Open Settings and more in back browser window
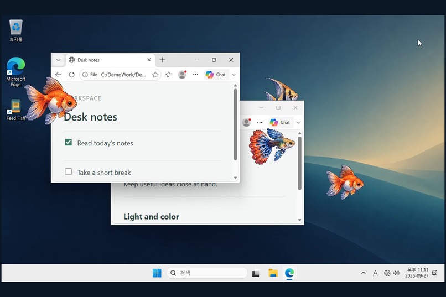The width and height of the screenshot is (446, 297). pos(260,122)
